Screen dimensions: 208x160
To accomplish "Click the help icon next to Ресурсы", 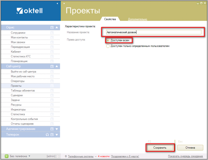I will point(52,105).
